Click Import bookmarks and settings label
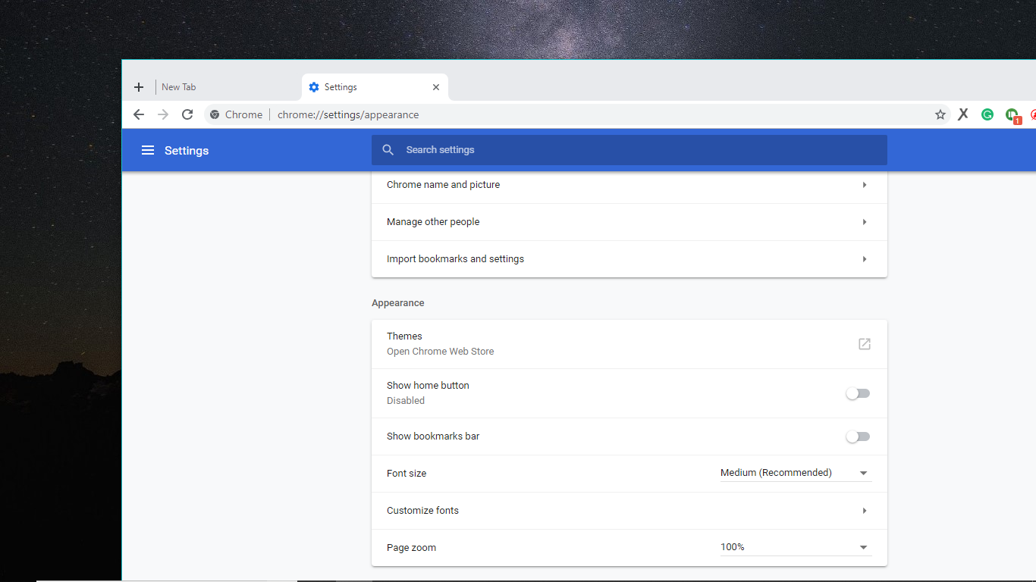 [x=455, y=259]
